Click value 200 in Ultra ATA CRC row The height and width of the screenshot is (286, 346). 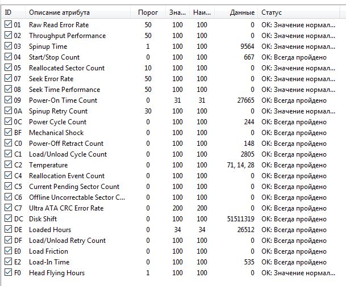pos(177,208)
